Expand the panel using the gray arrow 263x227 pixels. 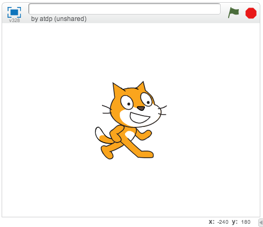[x=261, y=223]
